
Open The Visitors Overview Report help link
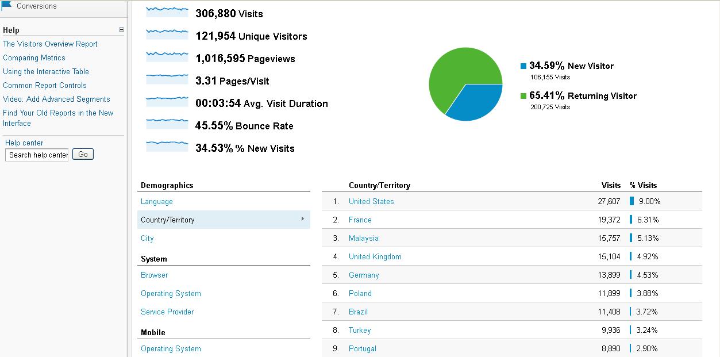50,44
